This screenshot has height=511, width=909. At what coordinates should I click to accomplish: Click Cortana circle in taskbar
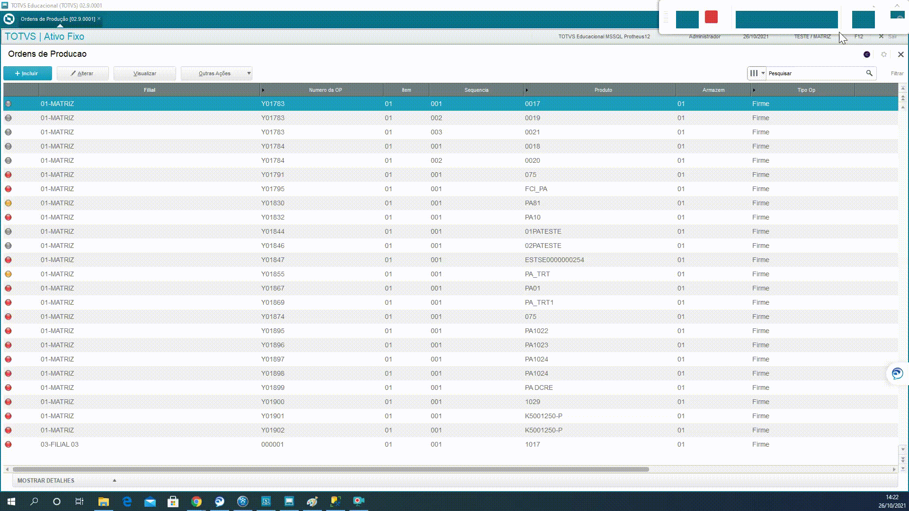[57, 502]
